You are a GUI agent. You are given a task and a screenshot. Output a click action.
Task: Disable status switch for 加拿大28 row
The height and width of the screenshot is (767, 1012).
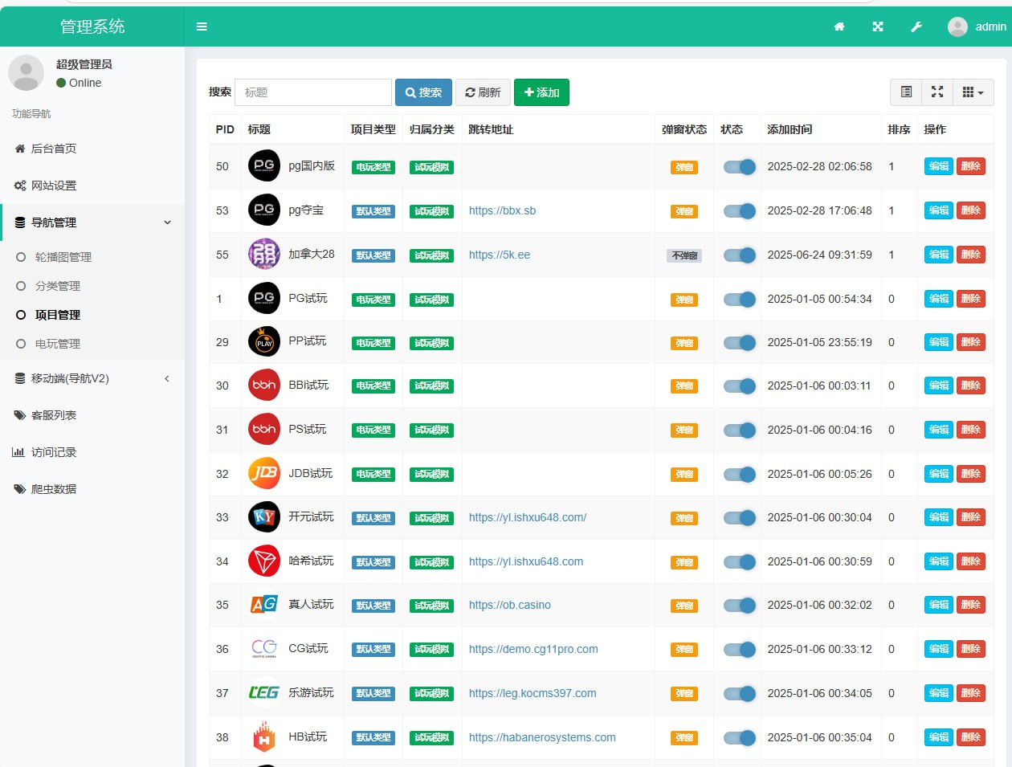click(739, 255)
